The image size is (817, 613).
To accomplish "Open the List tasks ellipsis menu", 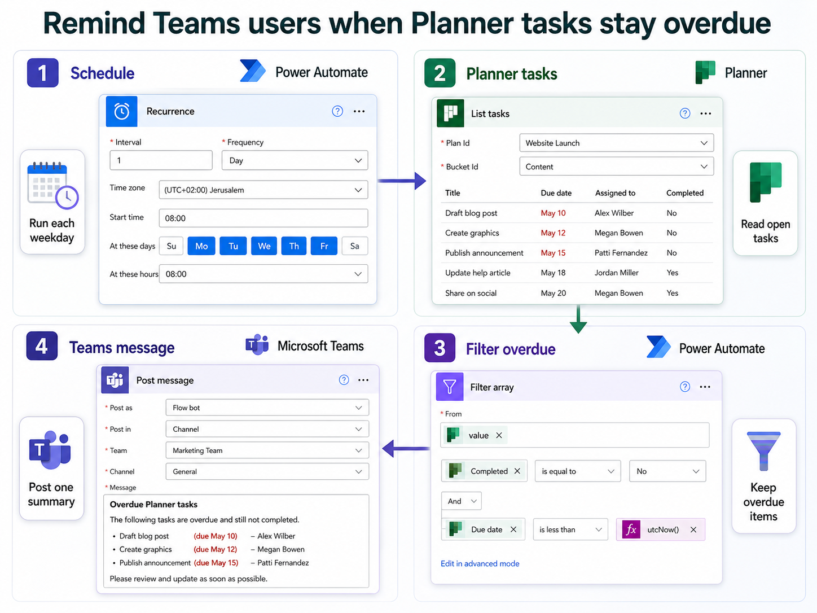I will pos(706,113).
